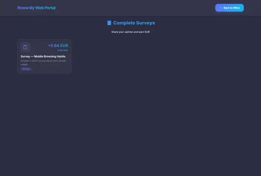The image size is (261, 176).
Task: Click the back arrow inside Back to Offers
Action: 221,8
